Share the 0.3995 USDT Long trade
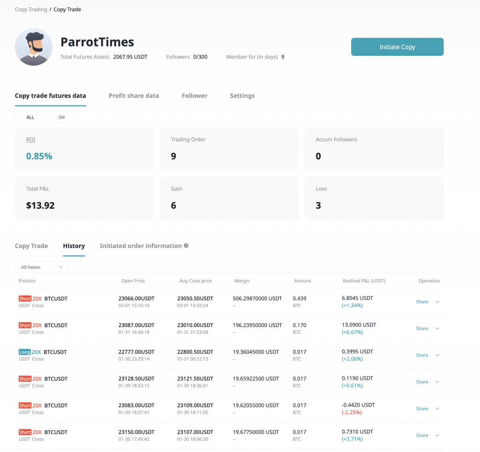The height and width of the screenshot is (452, 480). [x=422, y=355]
